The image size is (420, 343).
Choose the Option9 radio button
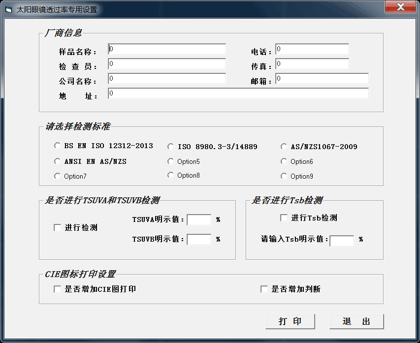(284, 176)
